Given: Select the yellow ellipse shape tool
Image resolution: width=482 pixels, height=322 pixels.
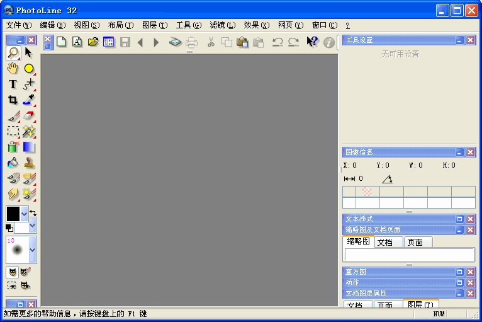Looking at the screenshot, I should [29, 68].
